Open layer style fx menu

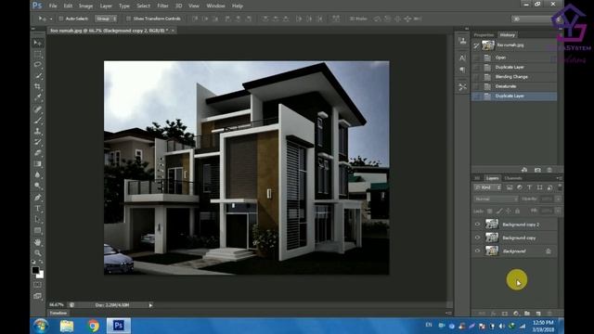click(493, 314)
